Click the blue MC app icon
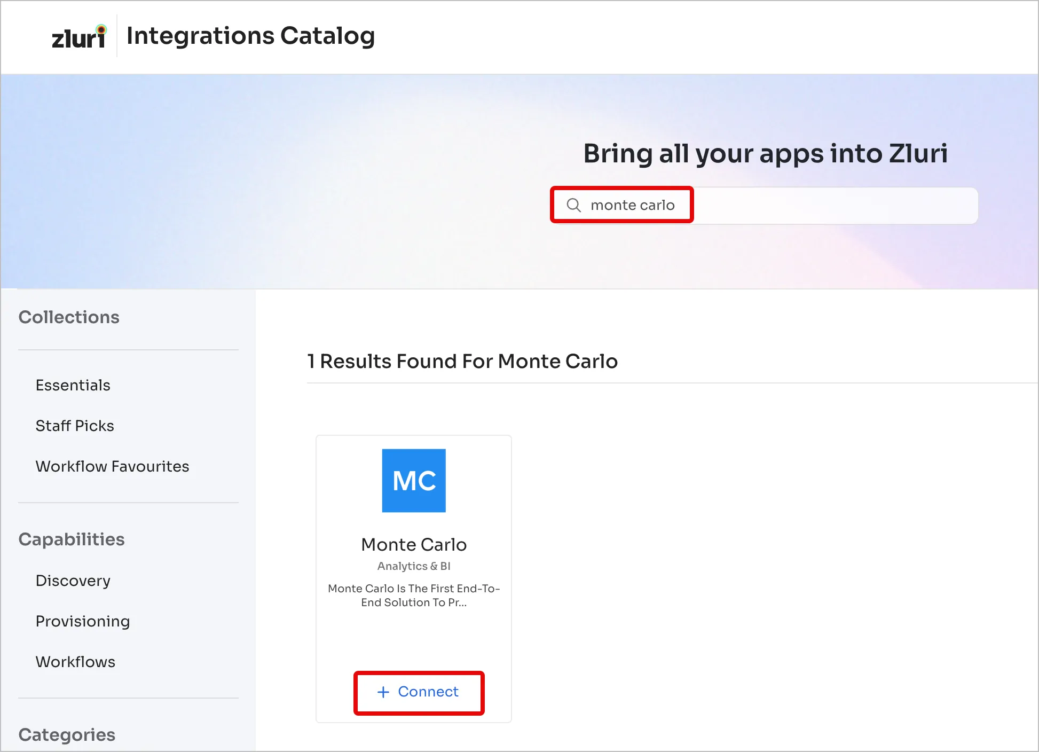Image resolution: width=1039 pixels, height=752 pixels. 414,481
